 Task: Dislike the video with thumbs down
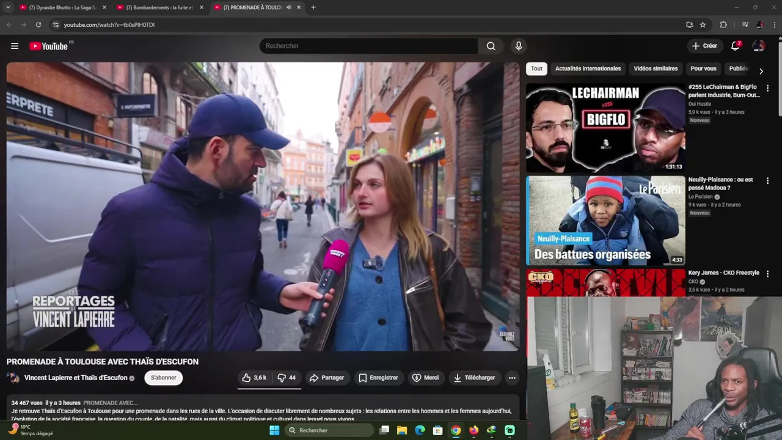pos(287,378)
